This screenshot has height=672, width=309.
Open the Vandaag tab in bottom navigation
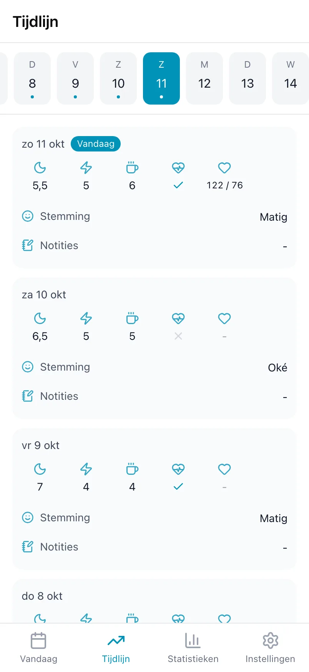[x=38, y=648]
